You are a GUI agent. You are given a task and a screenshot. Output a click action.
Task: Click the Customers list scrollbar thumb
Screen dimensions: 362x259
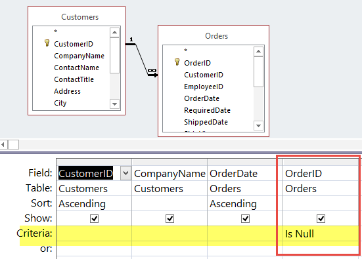tap(114, 55)
